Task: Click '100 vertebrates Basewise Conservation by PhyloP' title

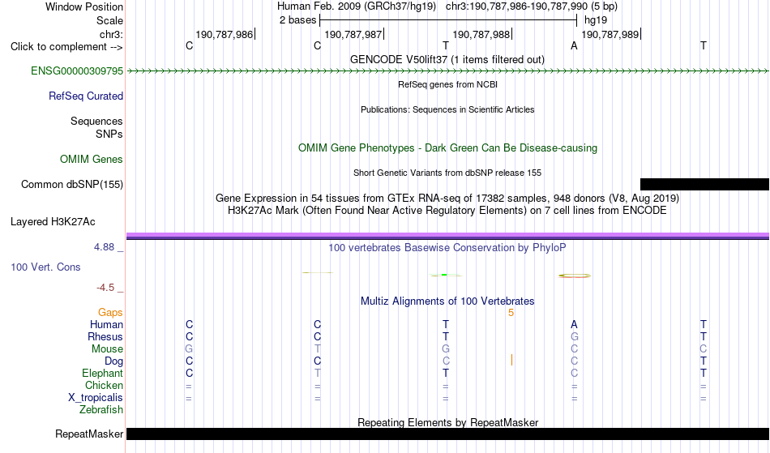Action: click(x=447, y=248)
